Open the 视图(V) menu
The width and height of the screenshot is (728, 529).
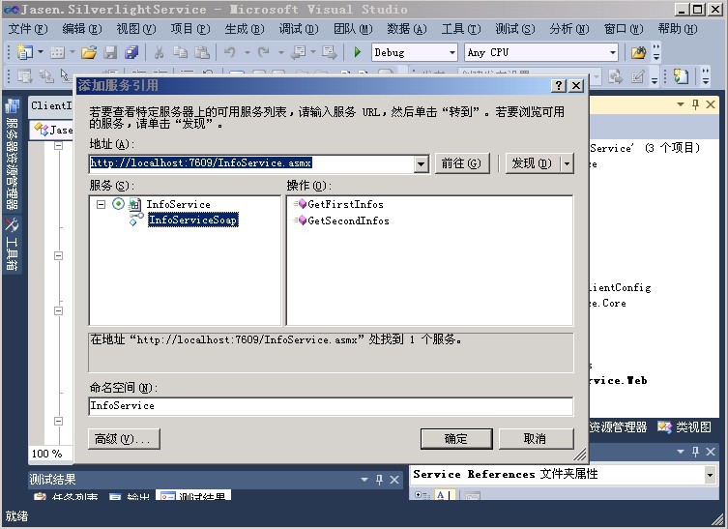pos(136,29)
